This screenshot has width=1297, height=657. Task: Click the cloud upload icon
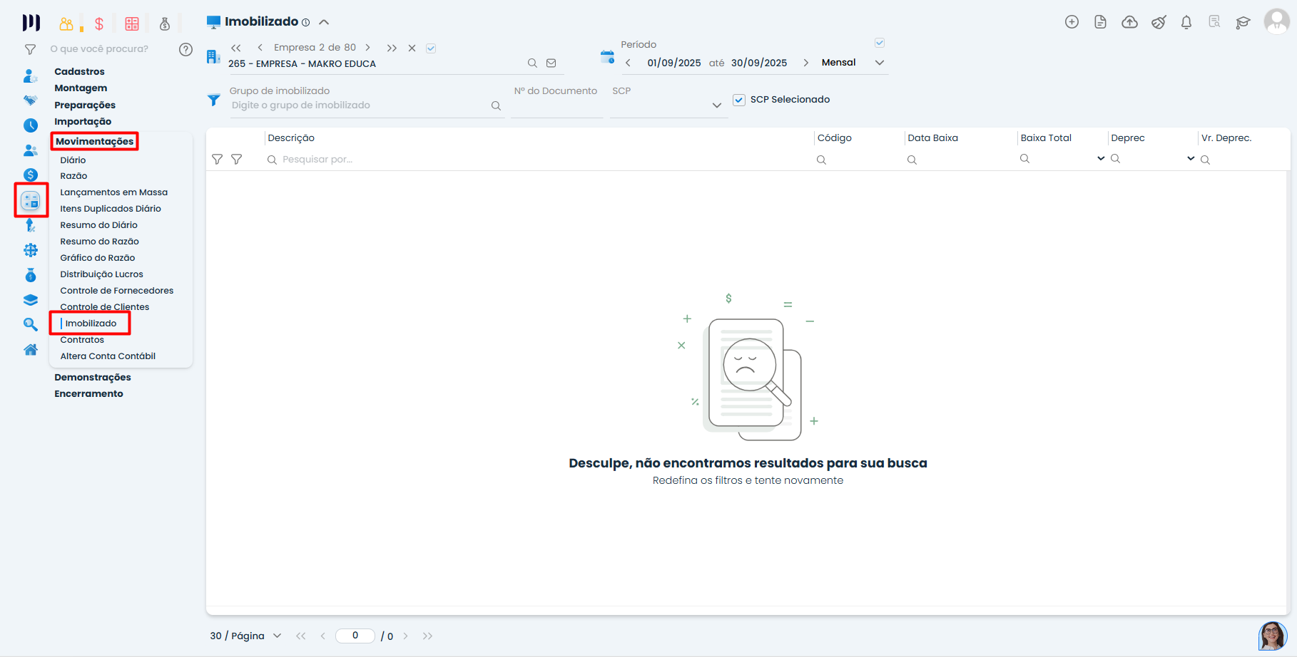[1129, 22]
